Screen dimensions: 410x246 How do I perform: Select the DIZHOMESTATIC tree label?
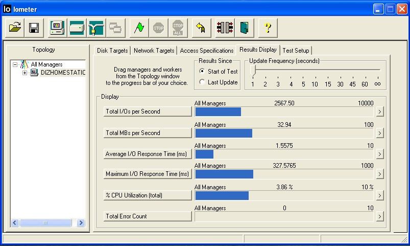(63, 73)
